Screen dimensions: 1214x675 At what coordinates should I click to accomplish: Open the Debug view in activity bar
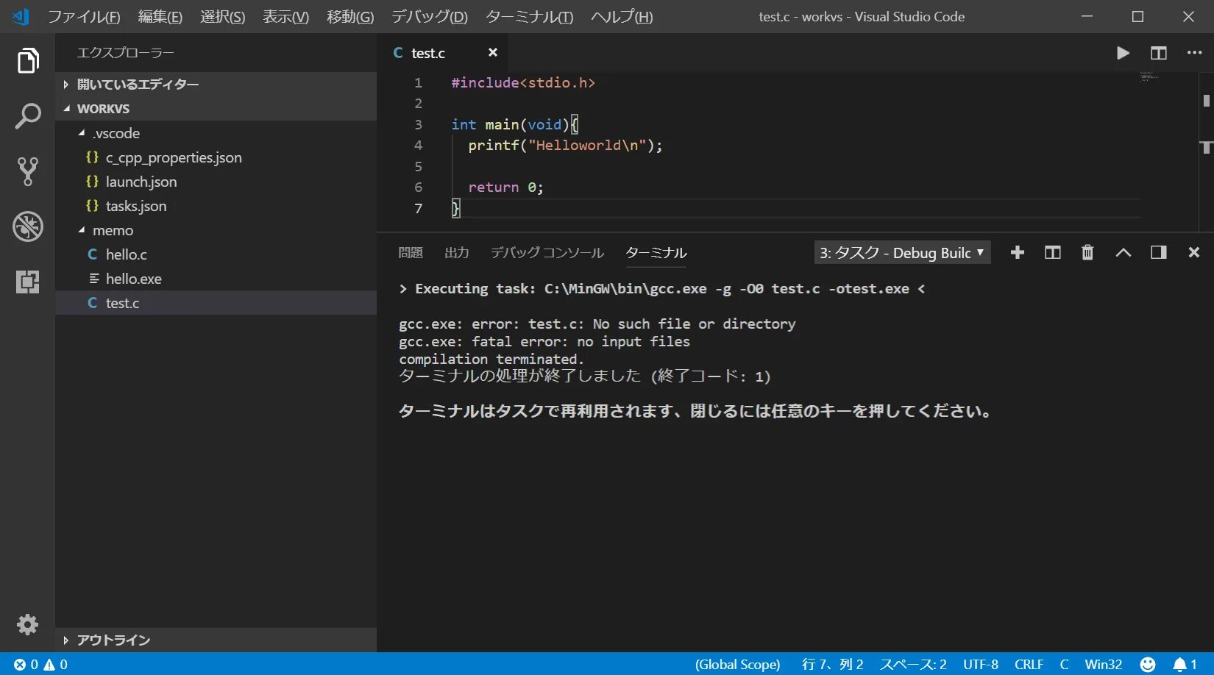pos(27,226)
